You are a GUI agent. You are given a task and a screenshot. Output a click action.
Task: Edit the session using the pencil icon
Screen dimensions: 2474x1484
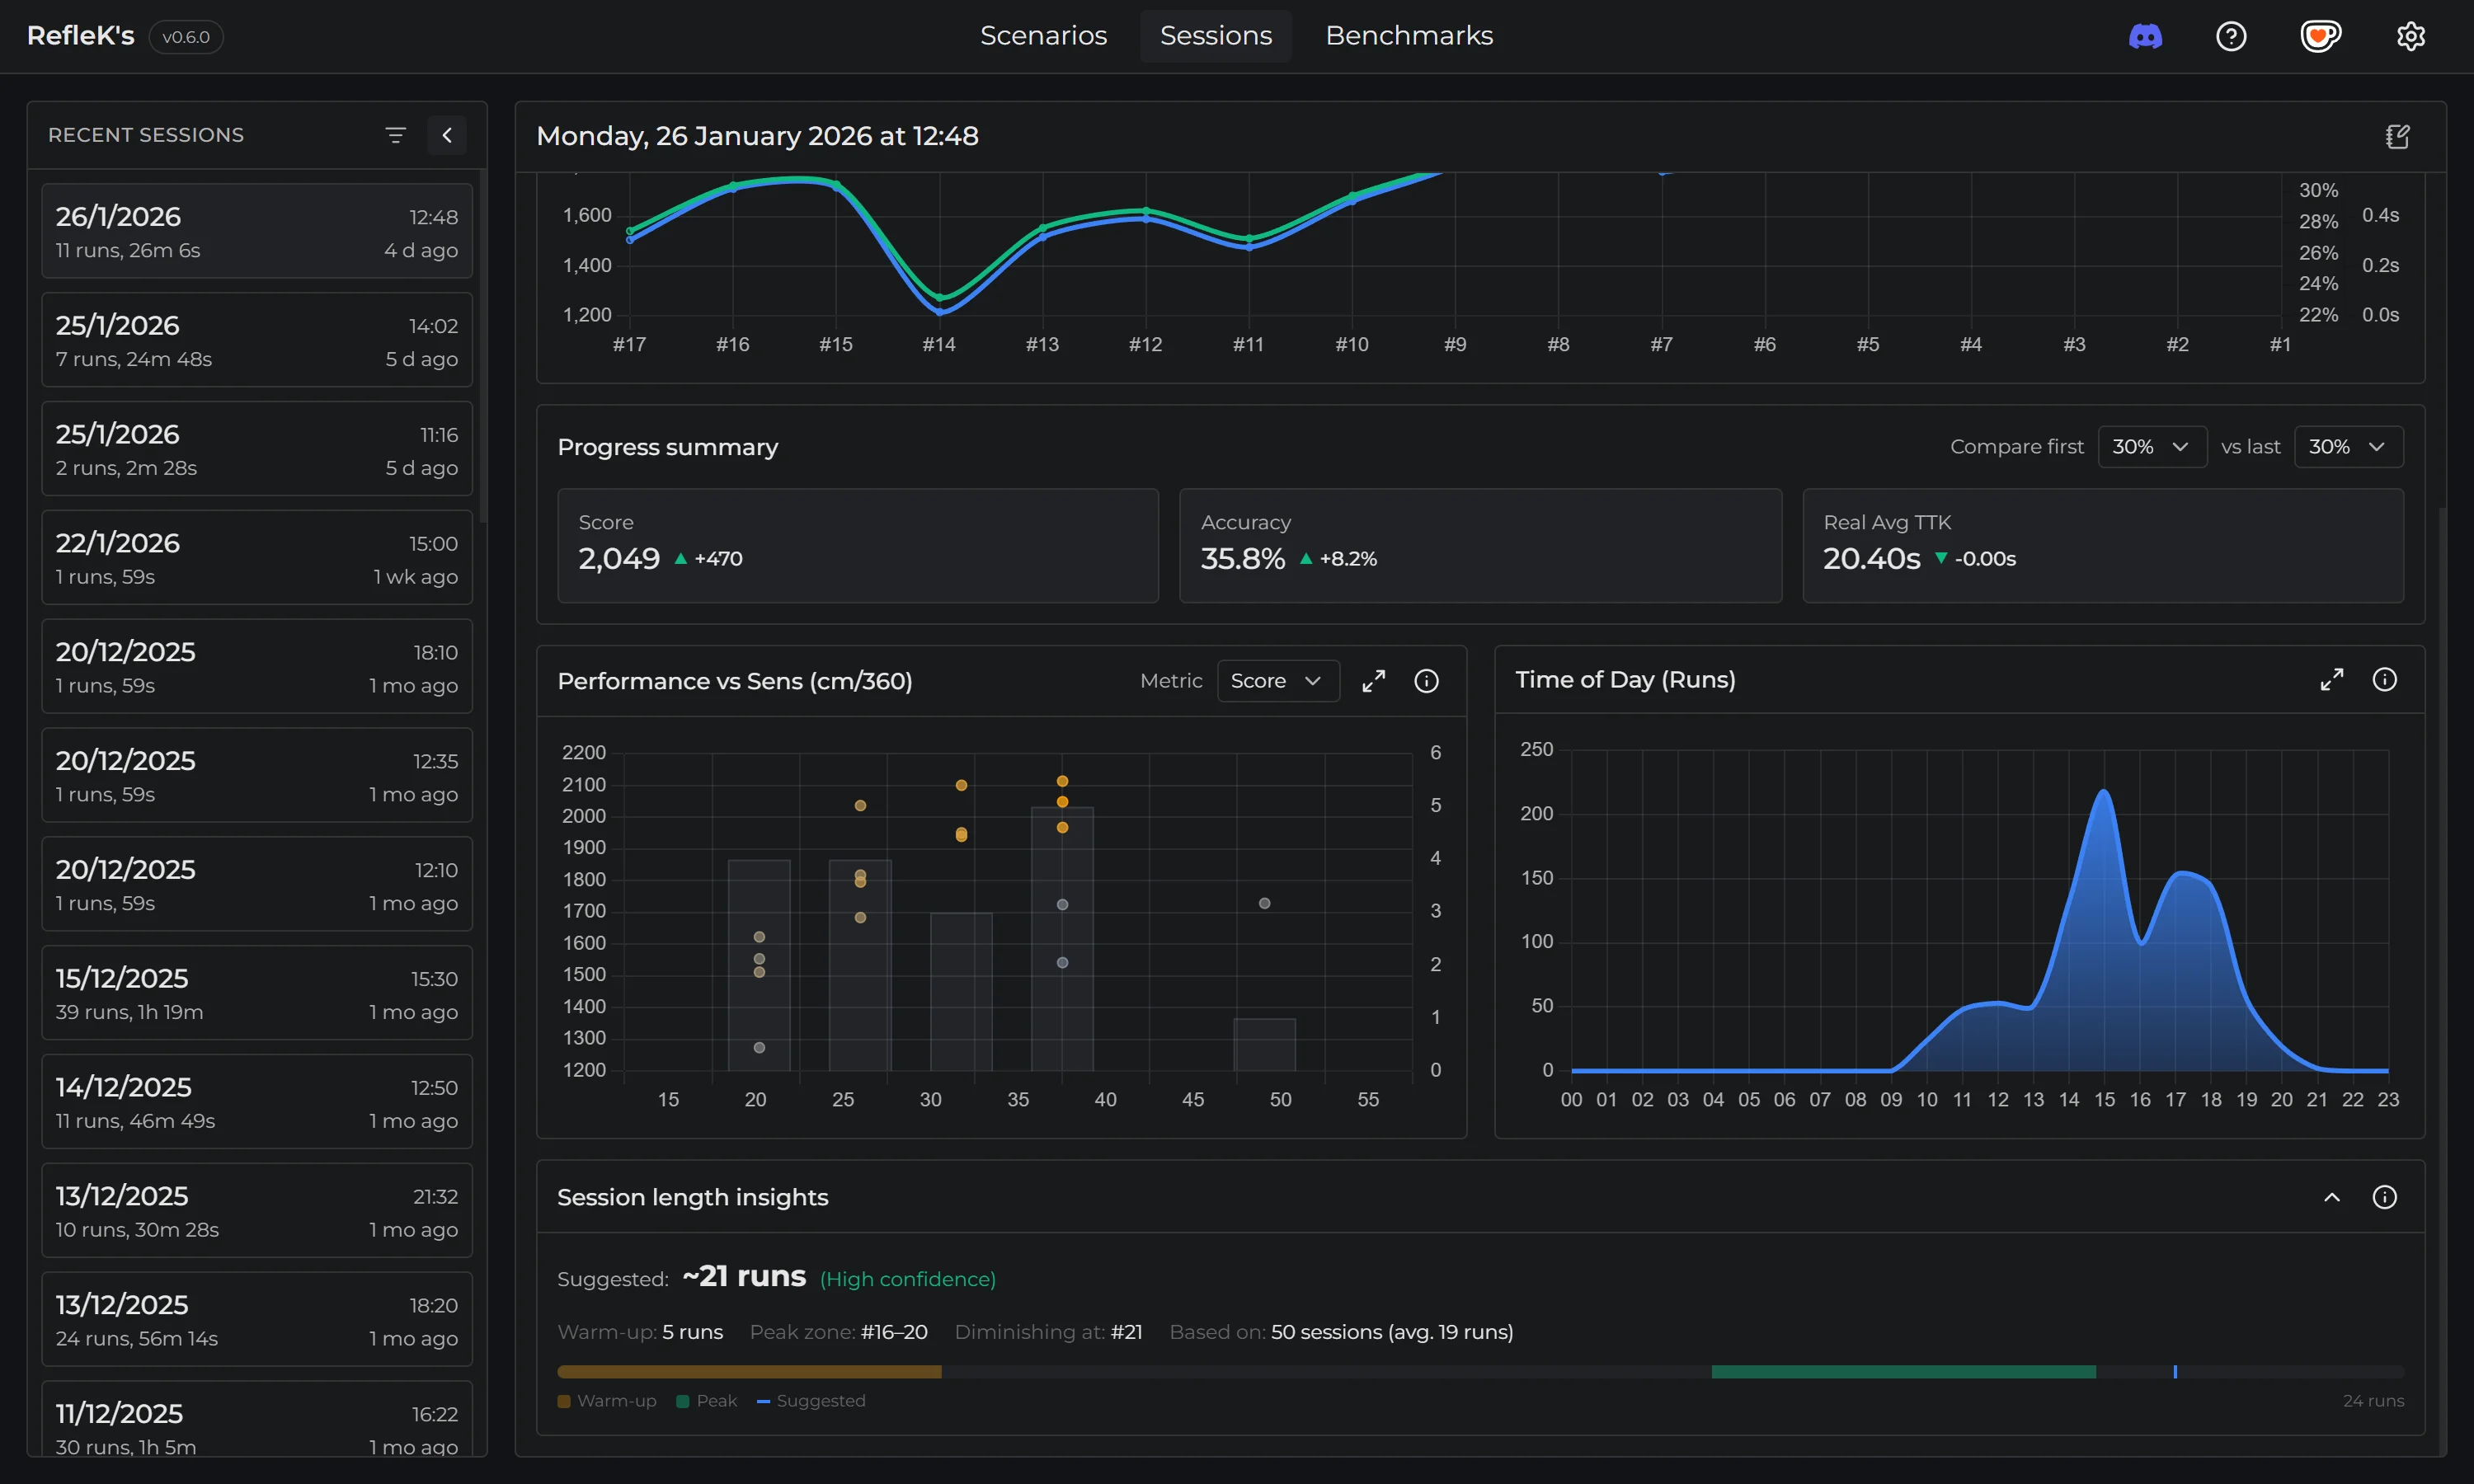click(2397, 136)
